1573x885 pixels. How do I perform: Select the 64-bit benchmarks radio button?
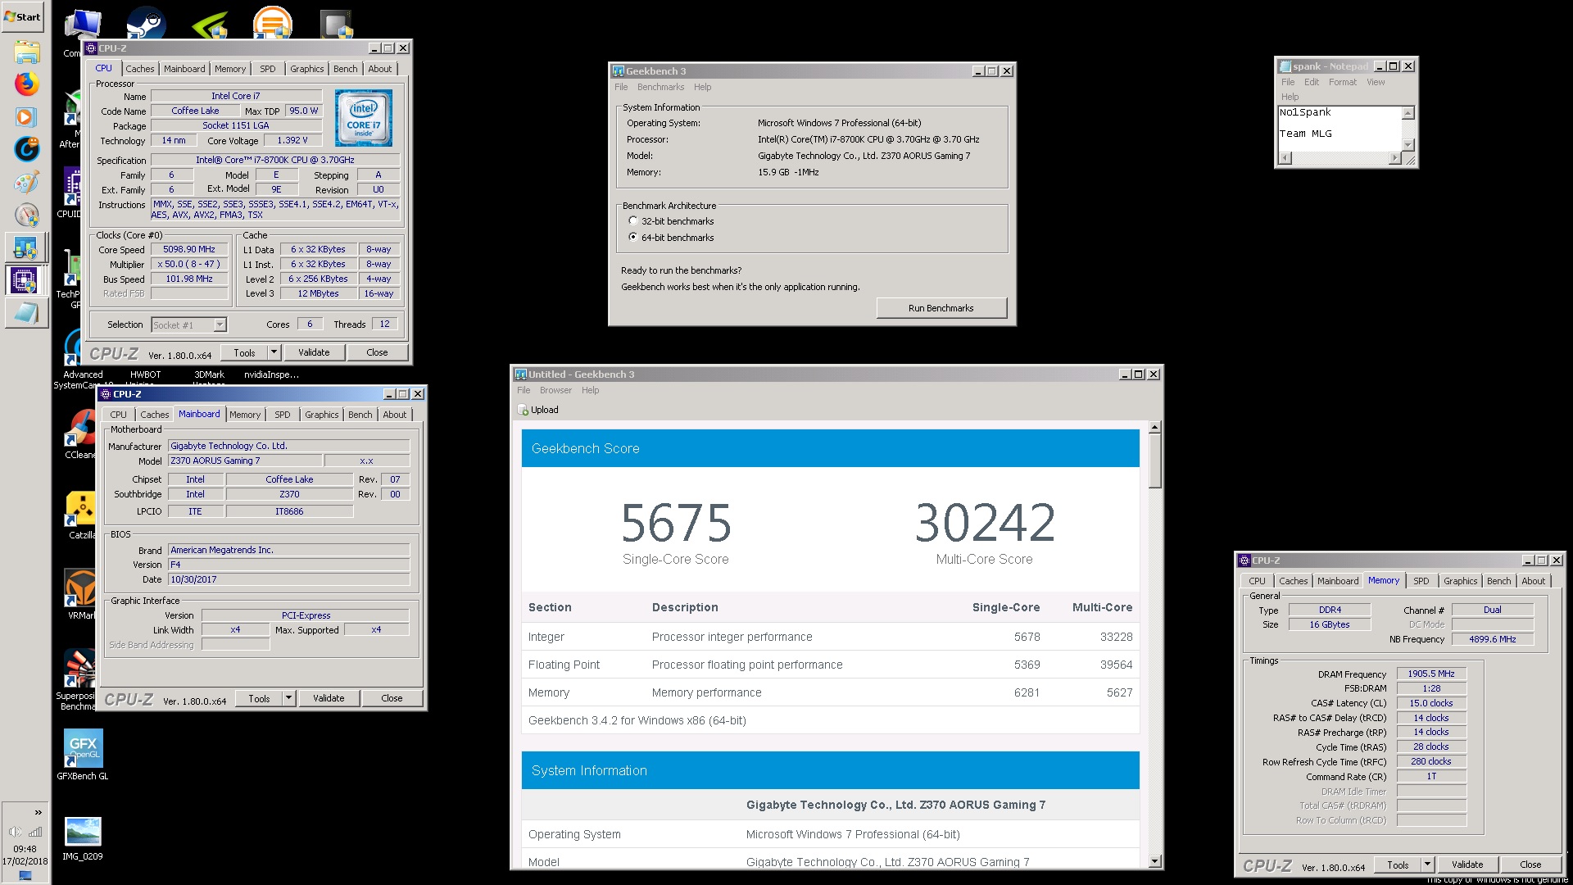[633, 238]
